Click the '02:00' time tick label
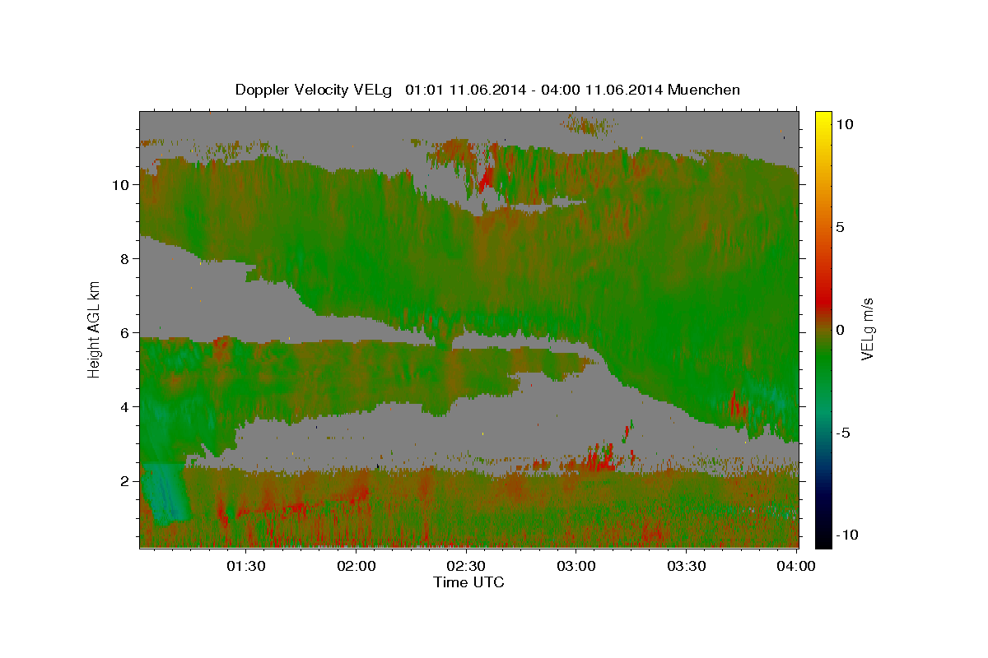This screenshot has width=988, height=658. point(357,566)
